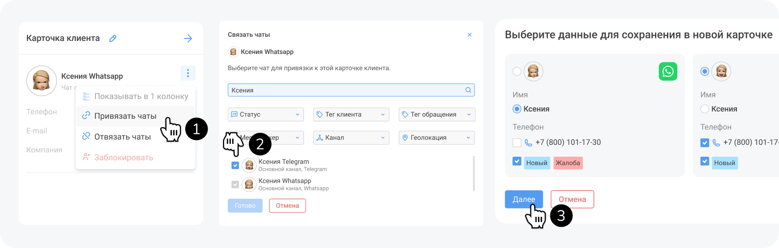Toggle the Ксения Telegram chat checkbox

tap(235, 165)
